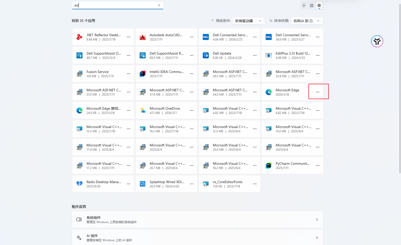Click the Visual C++ 17.4 MB installer icon

[x=79, y=147]
